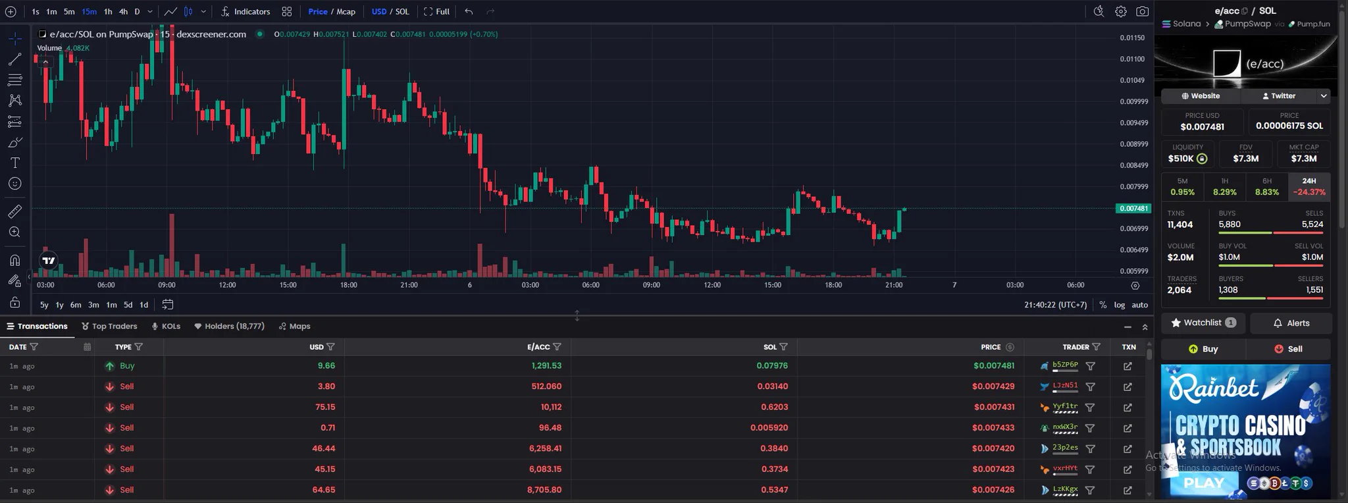Toggle the magnet mode tool
This screenshot has height=503, width=1348.
click(x=14, y=259)
